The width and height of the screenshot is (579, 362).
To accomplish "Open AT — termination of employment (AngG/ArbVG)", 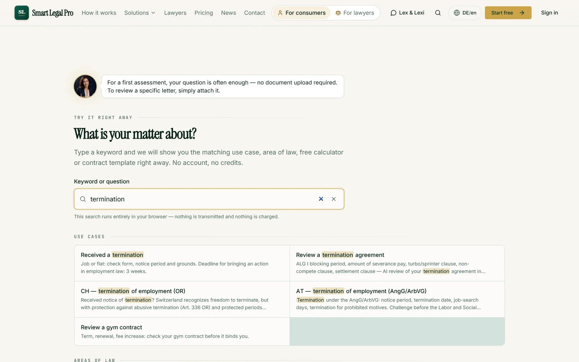I will [x=397, y=299].
